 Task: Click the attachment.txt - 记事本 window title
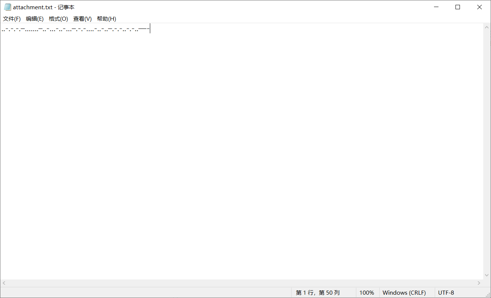44,7
